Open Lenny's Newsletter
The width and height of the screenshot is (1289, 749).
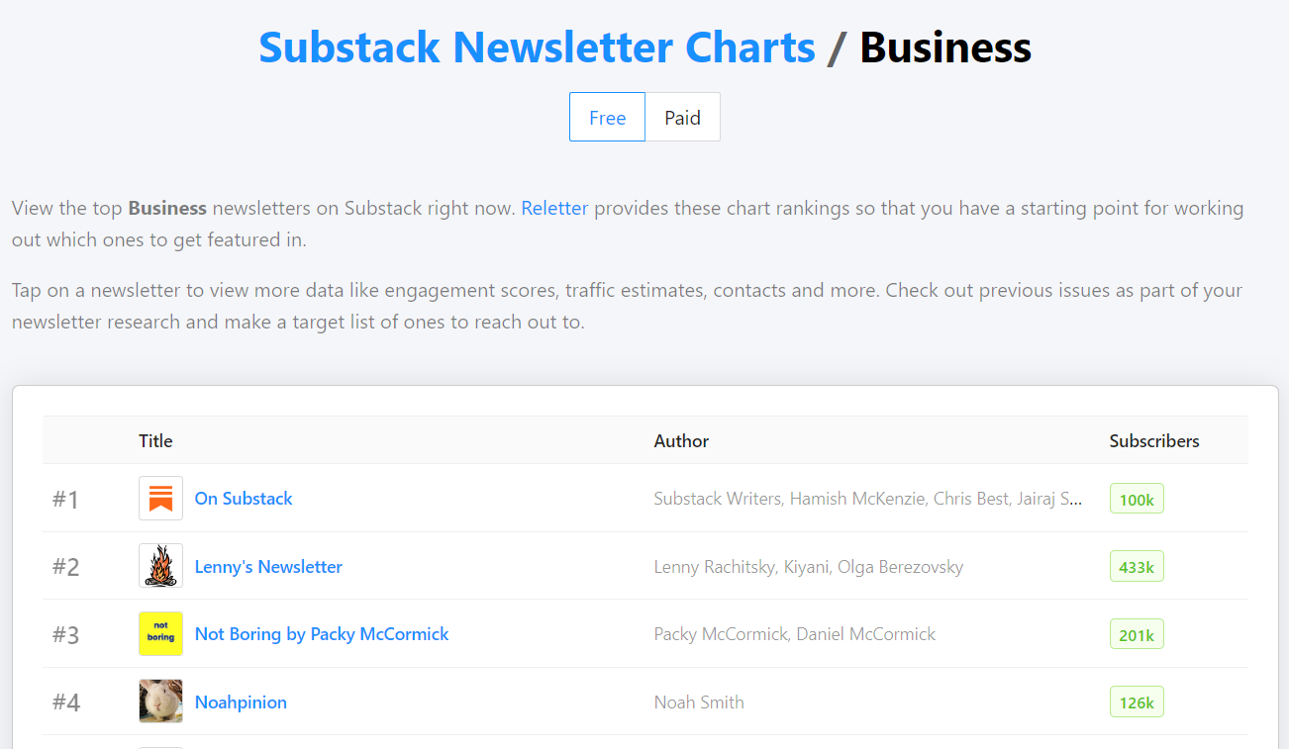(x=268, y=566)
